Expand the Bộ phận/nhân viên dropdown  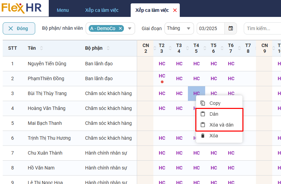click(x=130, y=28)
